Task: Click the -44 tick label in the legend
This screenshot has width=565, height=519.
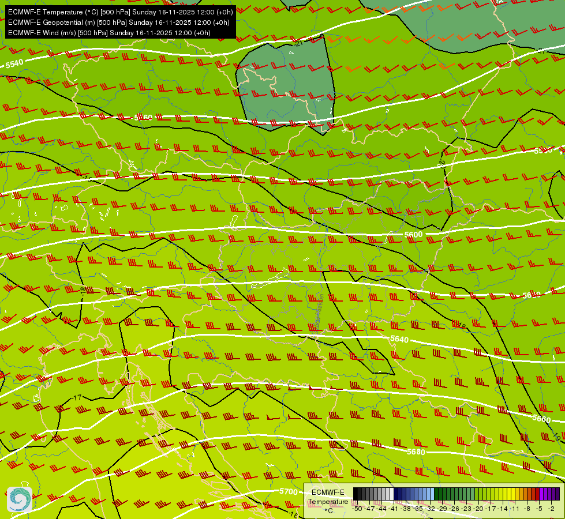Action: click(381, 509)
